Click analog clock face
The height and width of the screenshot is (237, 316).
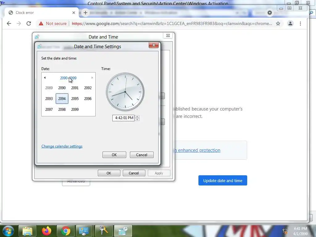click(125, 92)
